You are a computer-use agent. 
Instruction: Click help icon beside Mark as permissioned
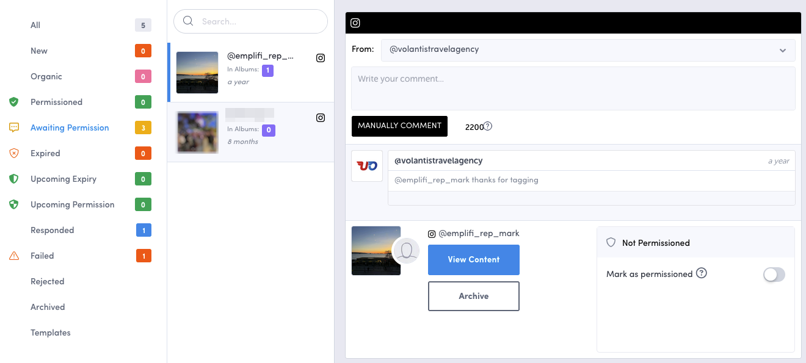[x=702, y=273]
